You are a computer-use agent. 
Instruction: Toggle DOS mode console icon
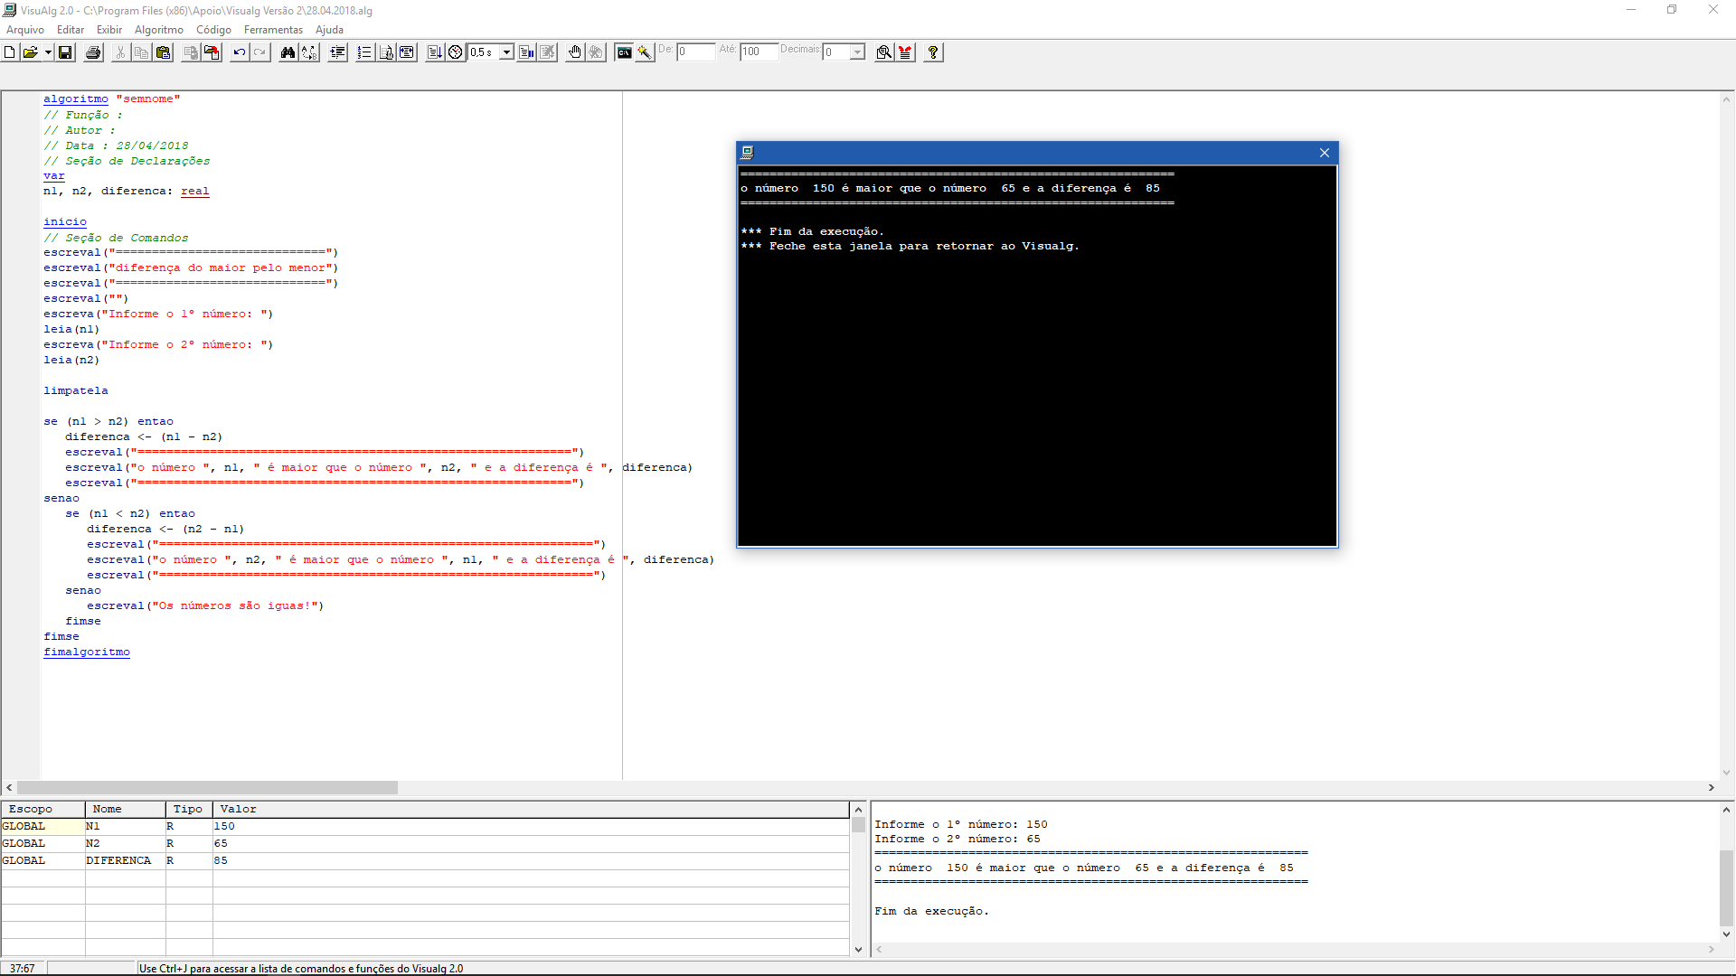624,52
